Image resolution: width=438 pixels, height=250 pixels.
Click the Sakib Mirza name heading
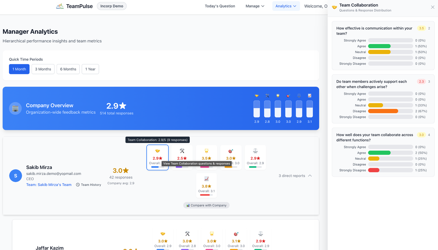[x=39, y=167]
